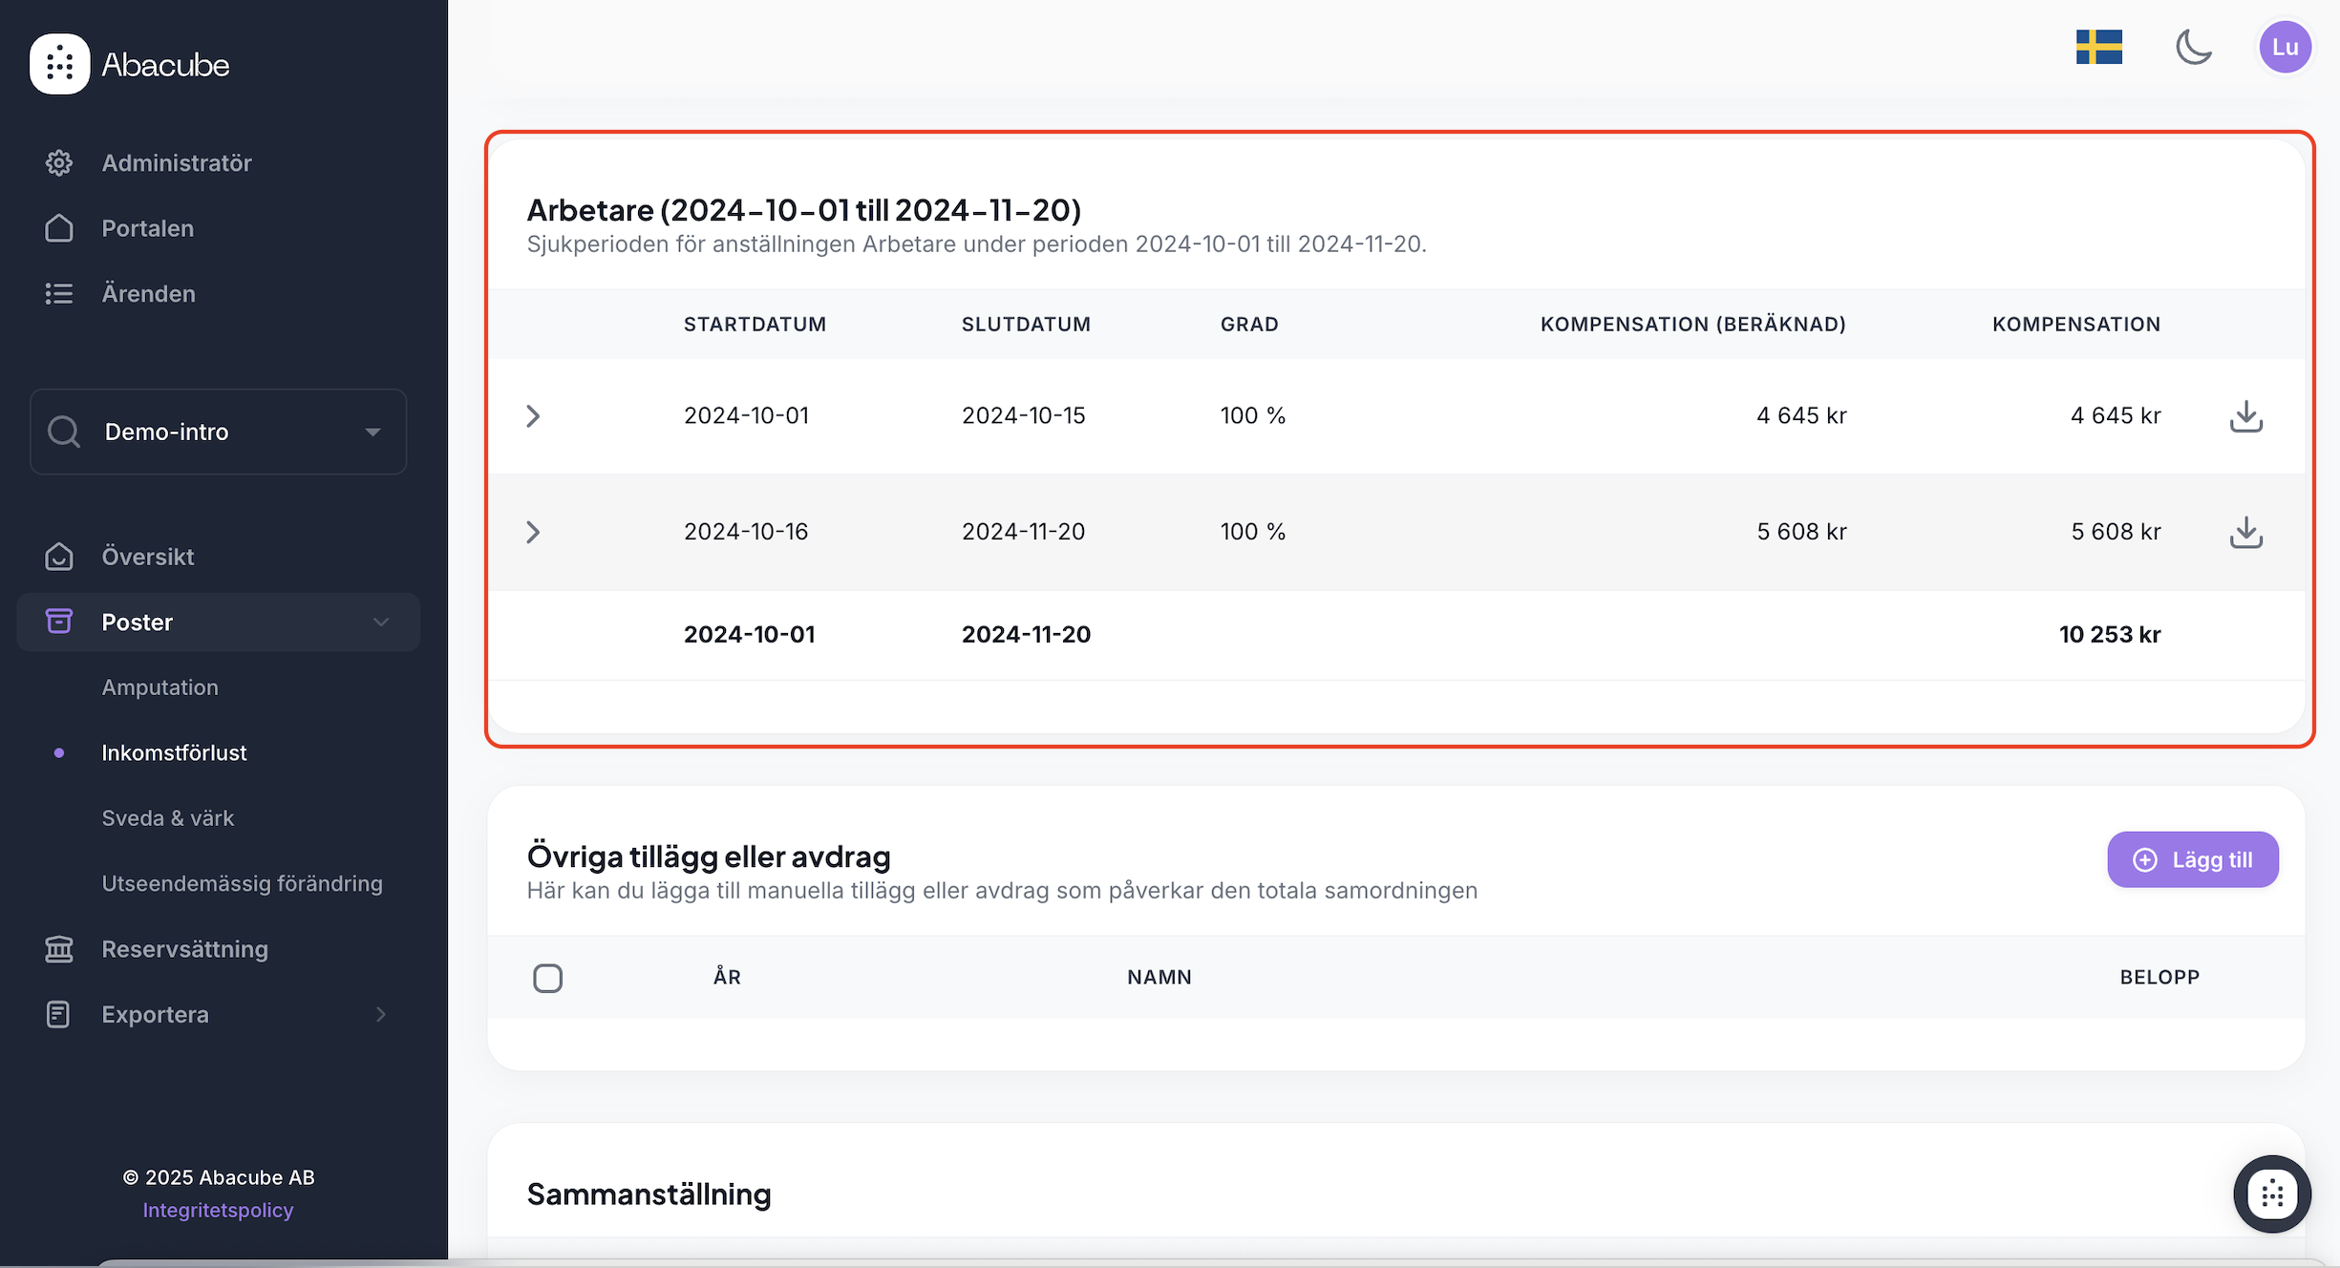Download the 2024-10-01 period row

[2245, 416]
